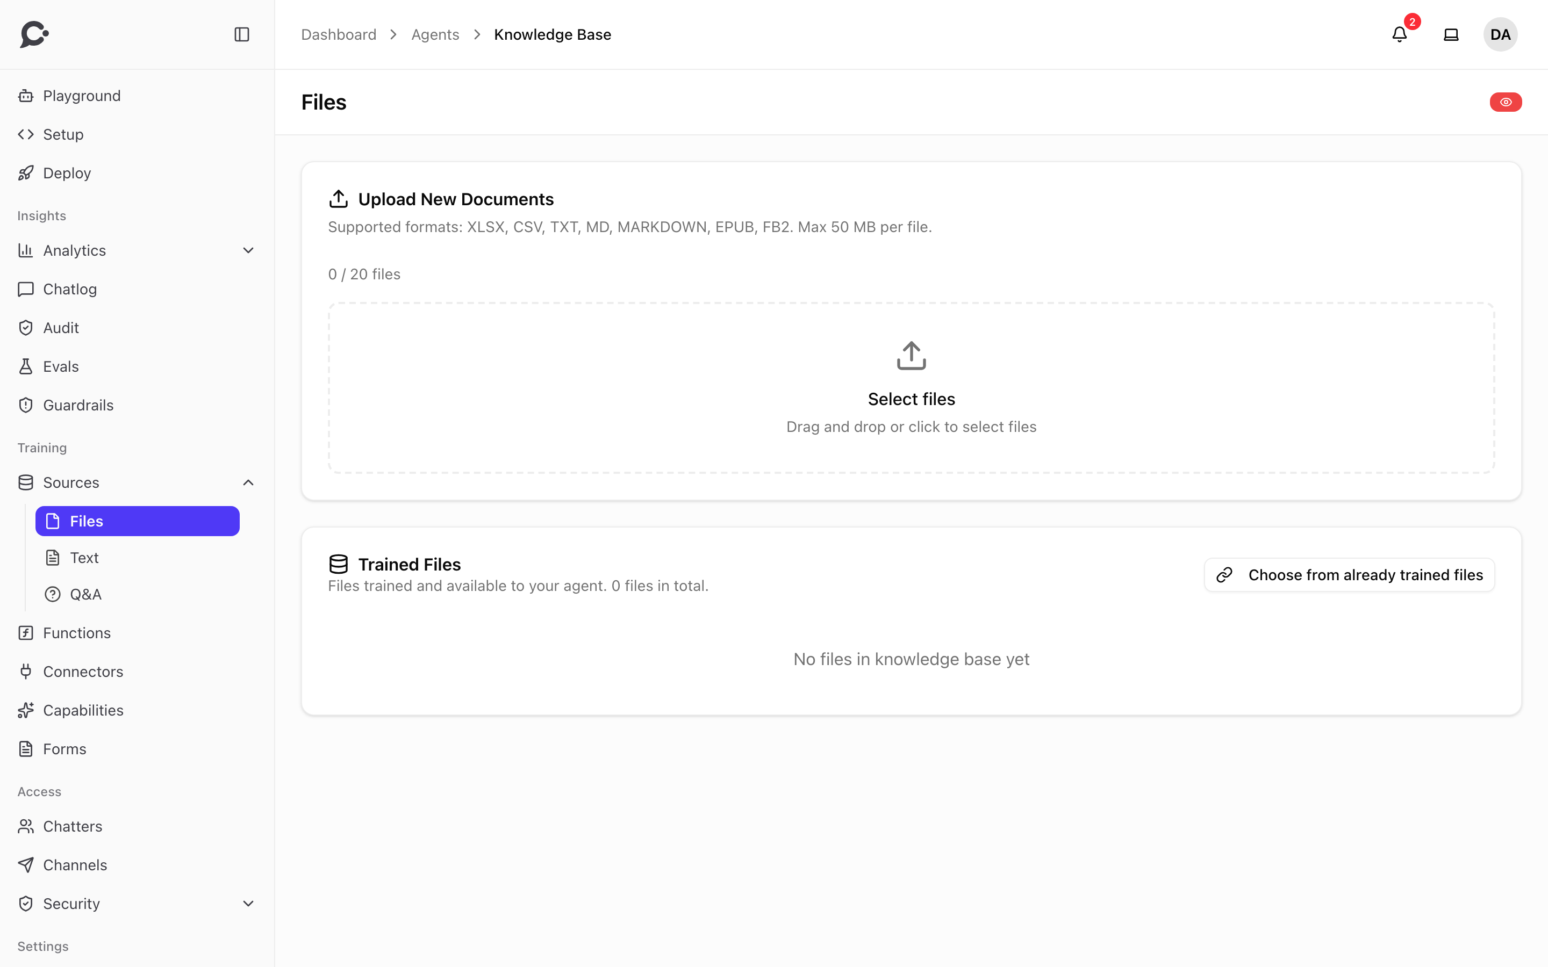Click the app logo in sidebar header
Screen dimensions: 1548x967
pyautogui.click(x=34, y=34)
